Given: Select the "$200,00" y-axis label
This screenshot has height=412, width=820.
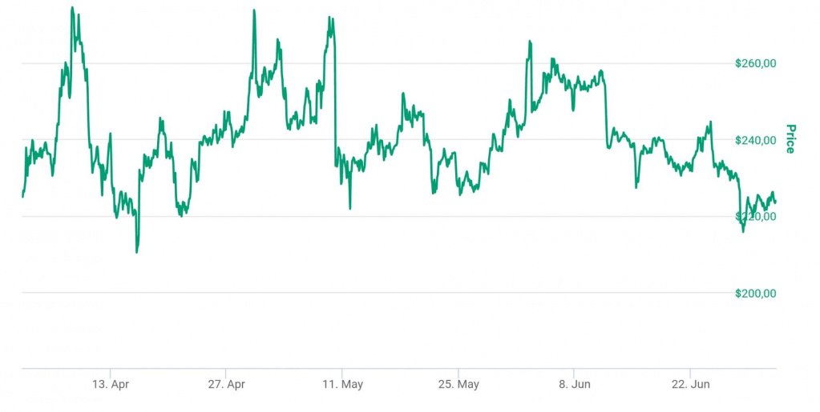Looking at the screenshot, I should (755, 294).
